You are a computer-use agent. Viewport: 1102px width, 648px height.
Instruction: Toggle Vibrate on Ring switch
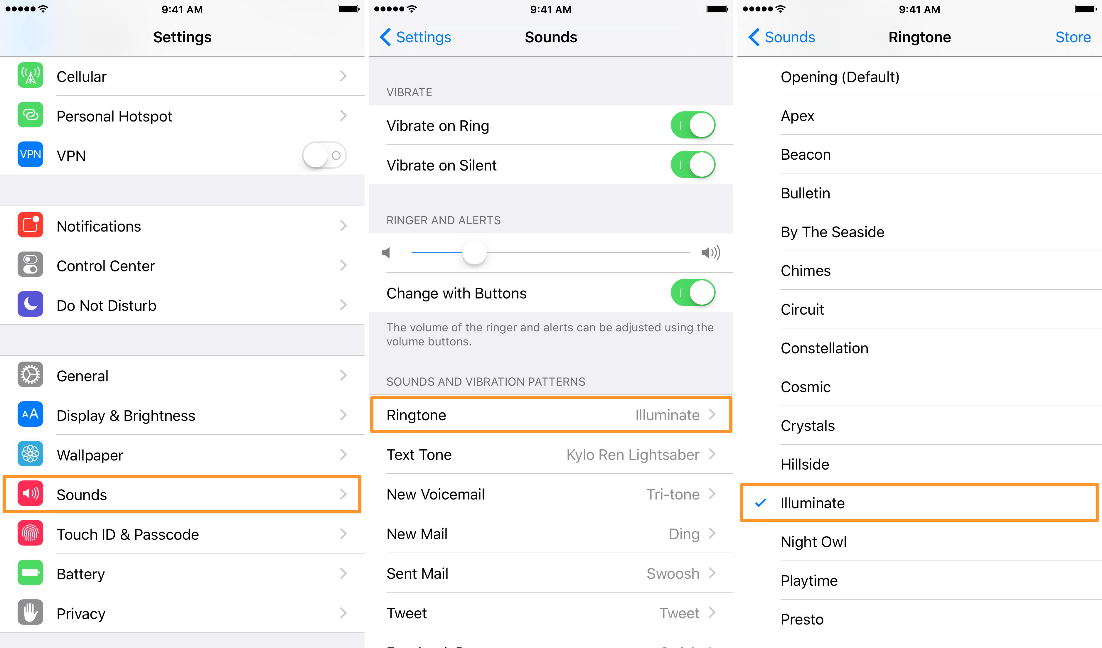694,125
